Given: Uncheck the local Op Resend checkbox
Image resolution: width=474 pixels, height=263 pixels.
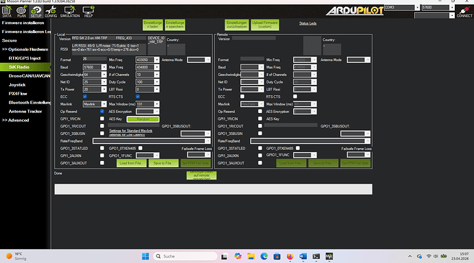Looking at the screenshot, I should [102, 111].
